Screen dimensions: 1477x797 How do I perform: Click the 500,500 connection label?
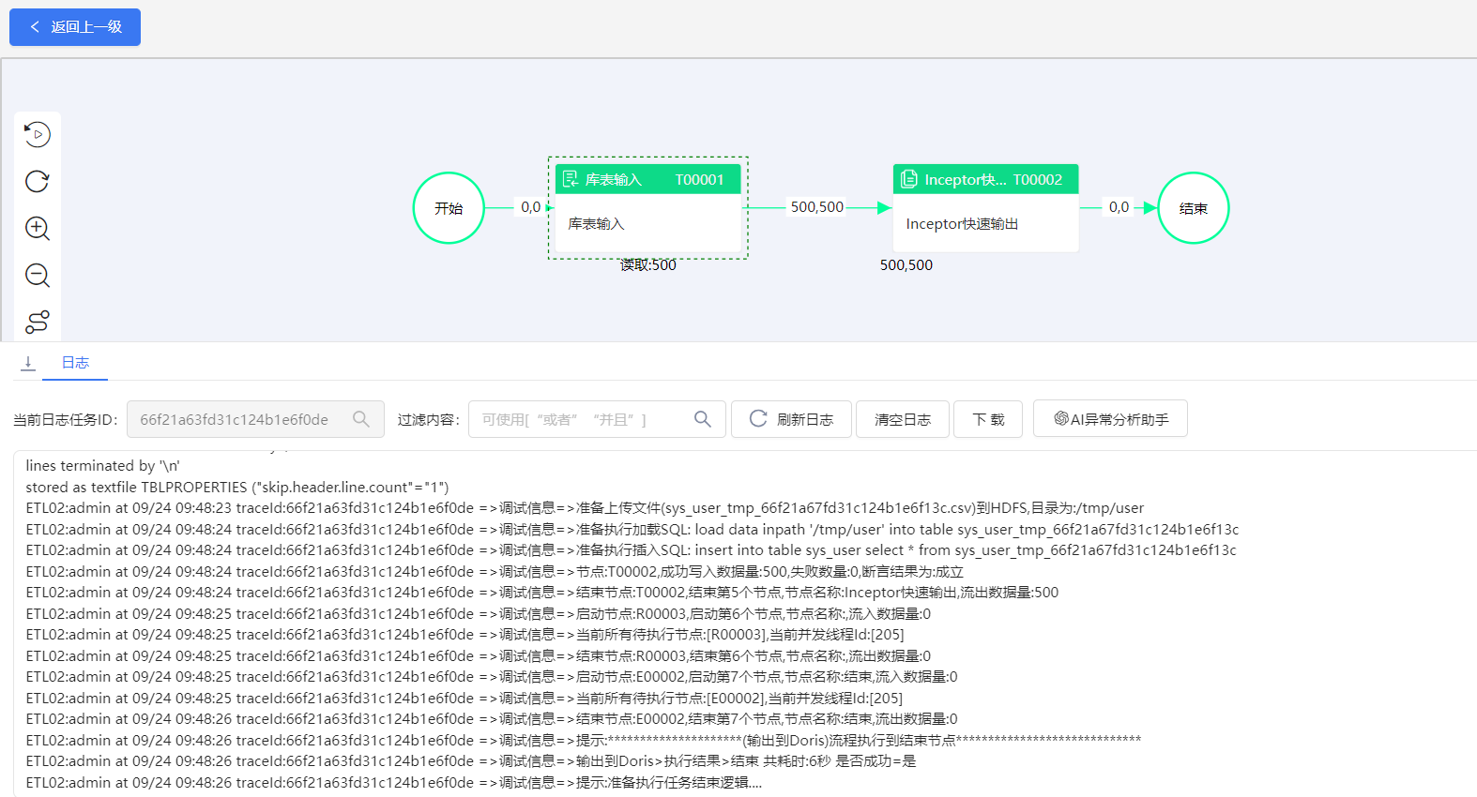[817, 207]
